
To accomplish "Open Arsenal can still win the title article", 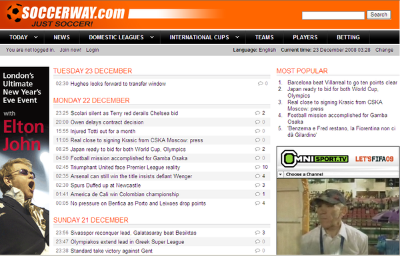I will click(x=131, y=176).
